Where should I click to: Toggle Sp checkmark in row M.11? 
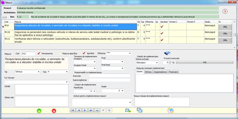coord(158,40)
